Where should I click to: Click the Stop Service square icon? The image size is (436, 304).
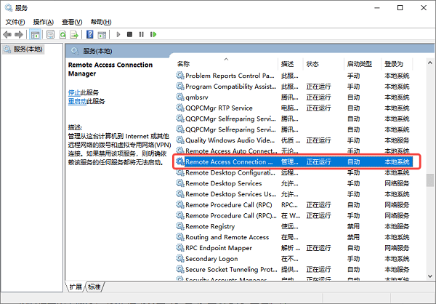[x=129, y=34]
